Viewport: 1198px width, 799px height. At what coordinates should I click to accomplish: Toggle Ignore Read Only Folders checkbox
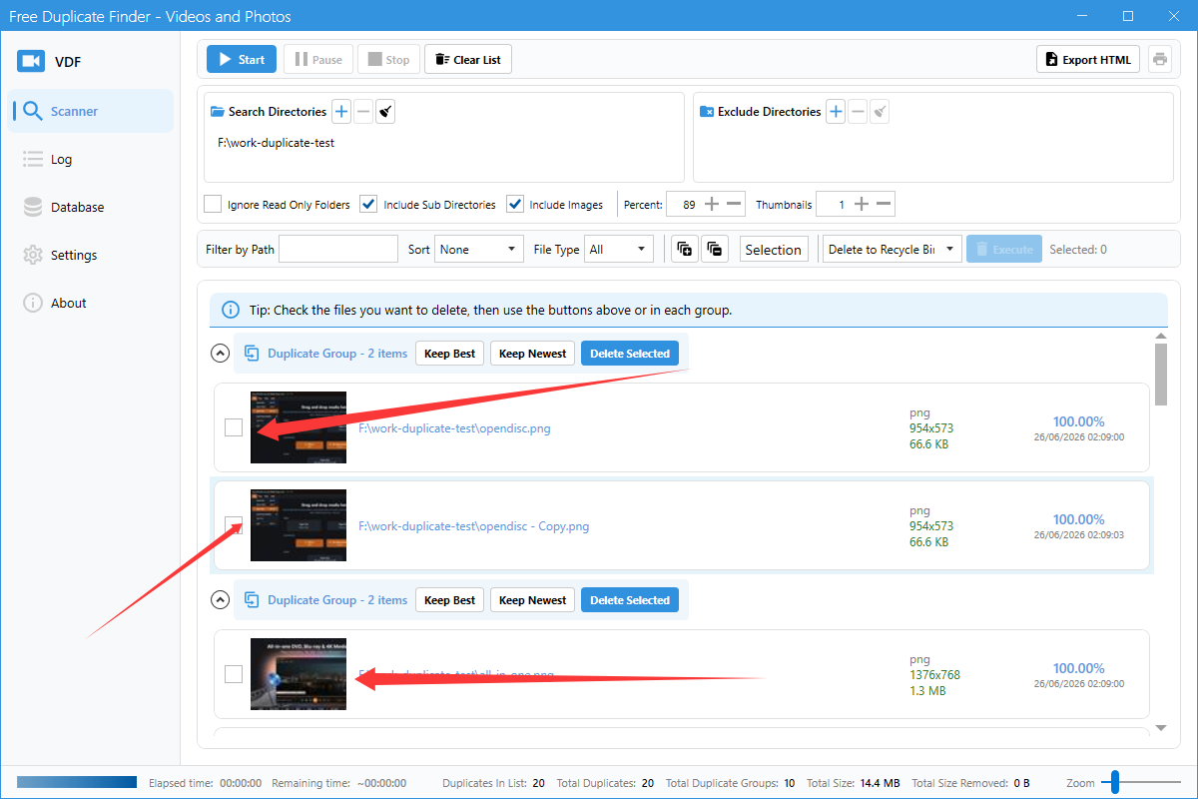pos(213,204)
